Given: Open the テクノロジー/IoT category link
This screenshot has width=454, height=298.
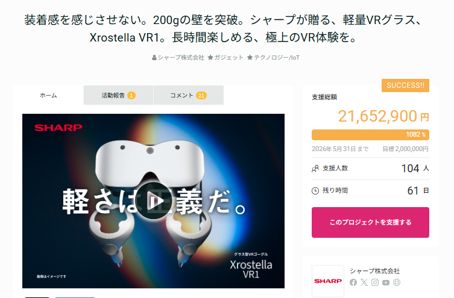Looking at the screenshot, I should pyautogui.click(x=273, y=58).
